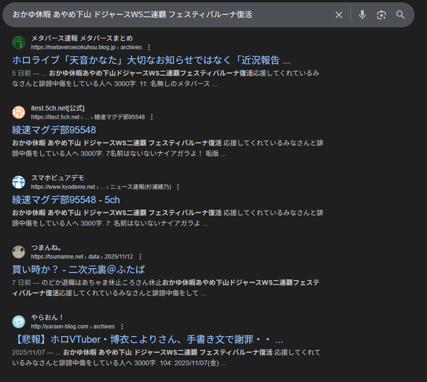427x382 pixels.
Task: Open the 【悲報】ホロVTuber・博衣こより result
Action: [x=147, y=339]
